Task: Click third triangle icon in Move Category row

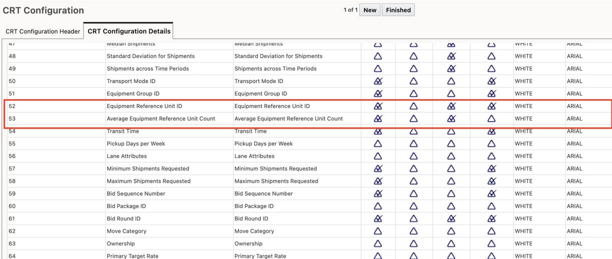Action: point(451,231)
